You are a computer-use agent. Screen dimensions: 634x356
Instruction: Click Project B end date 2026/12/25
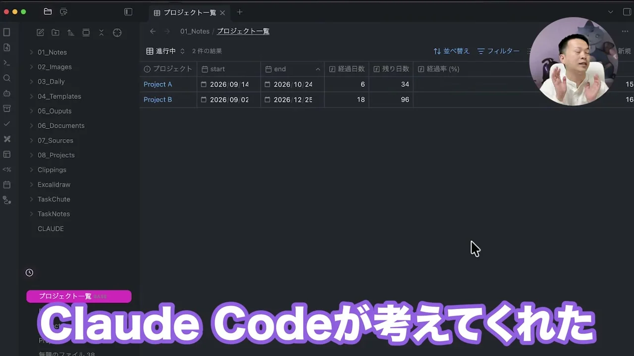(293, 99)
